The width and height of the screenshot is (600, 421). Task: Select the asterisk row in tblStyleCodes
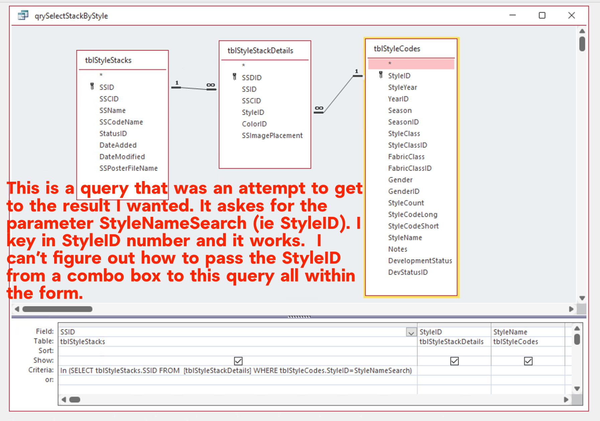click(x=411, y=64)
